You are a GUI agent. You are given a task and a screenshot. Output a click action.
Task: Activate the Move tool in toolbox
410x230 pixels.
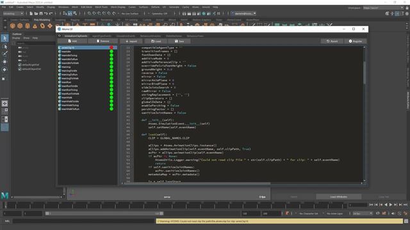(4, 62)
